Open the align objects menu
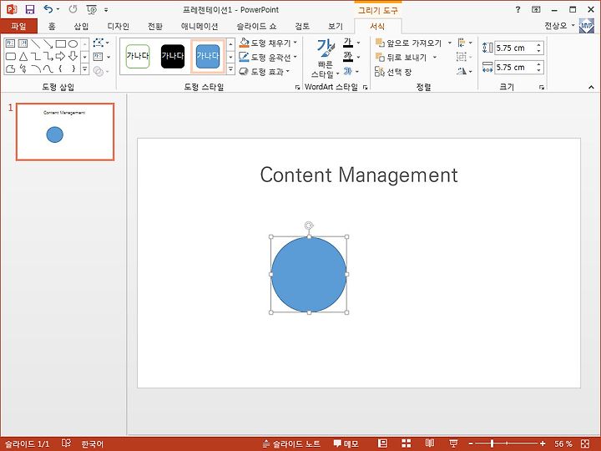601x451 pixels. click(x=465, y=43)
